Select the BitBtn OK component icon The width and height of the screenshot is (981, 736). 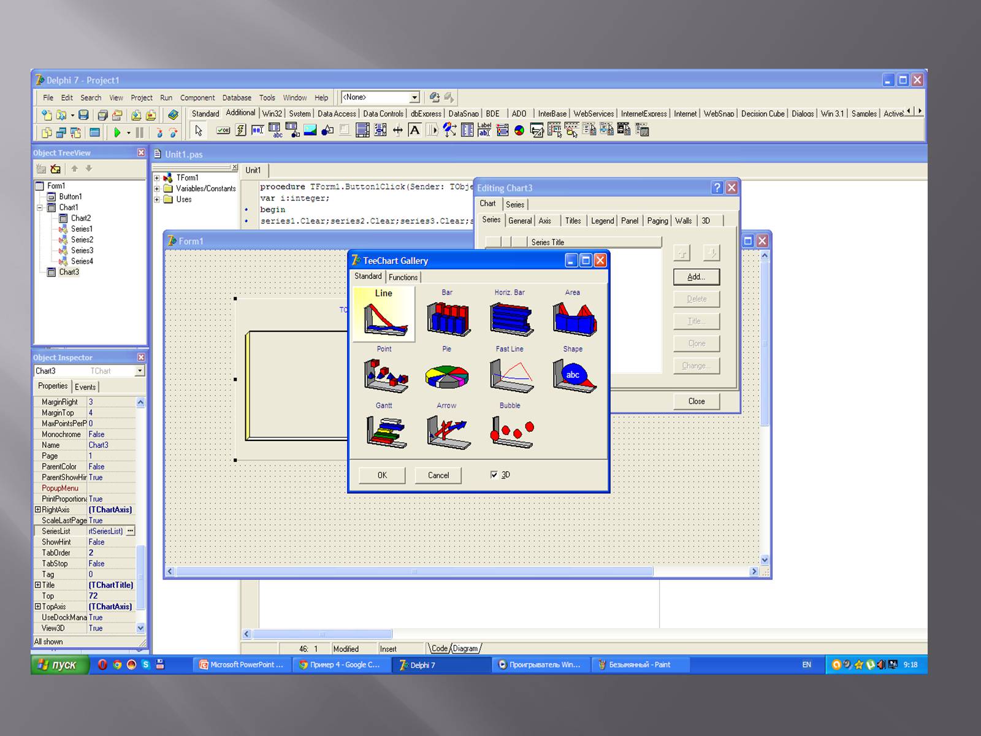tap(223, 130)
